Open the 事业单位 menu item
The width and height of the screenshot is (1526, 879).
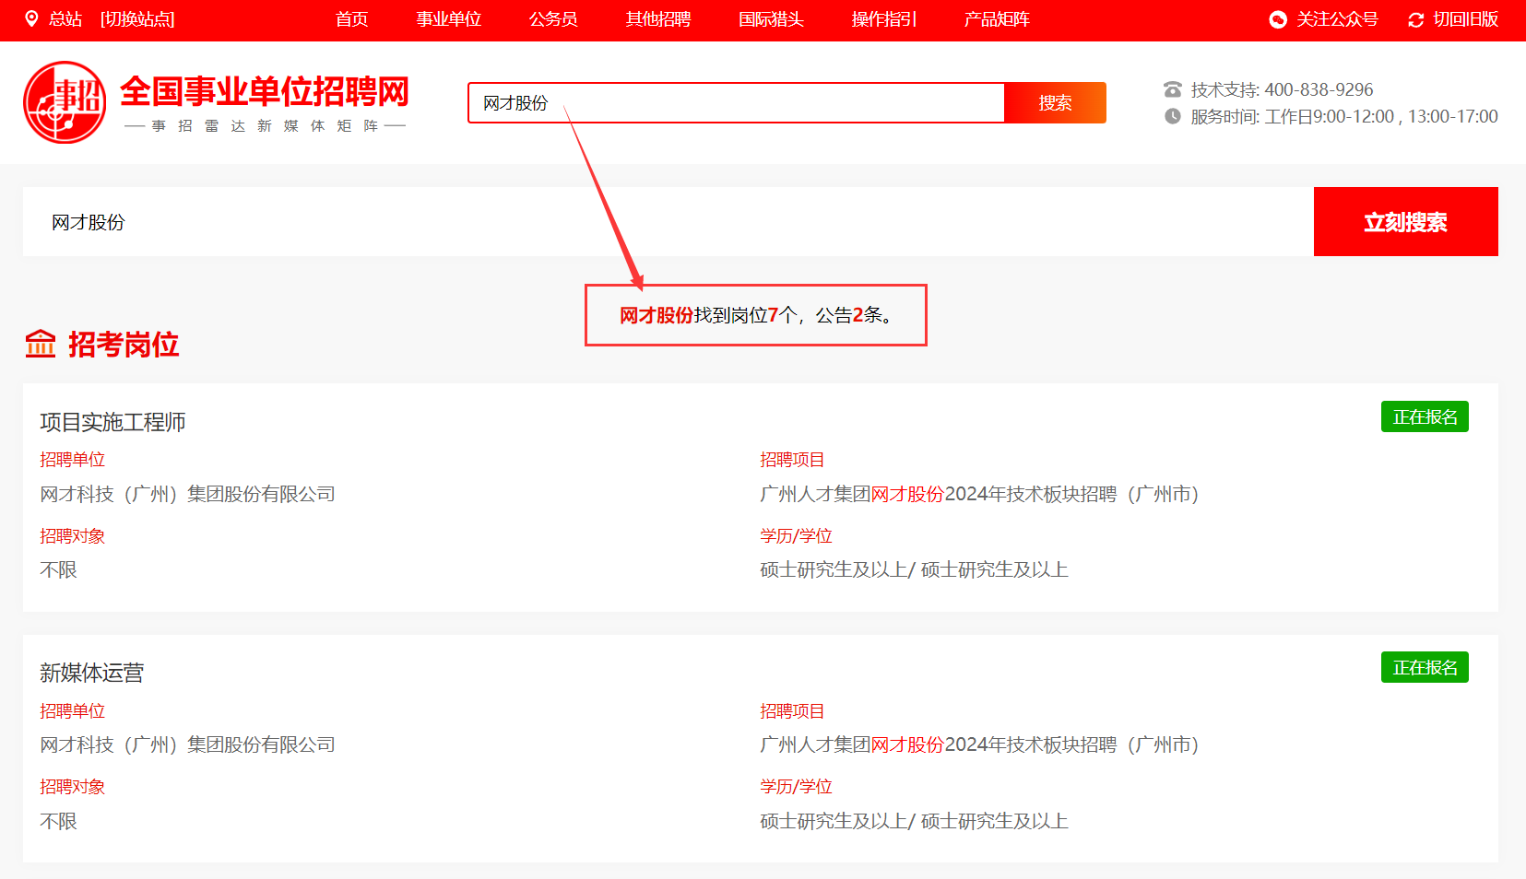(x=448, y=19)
